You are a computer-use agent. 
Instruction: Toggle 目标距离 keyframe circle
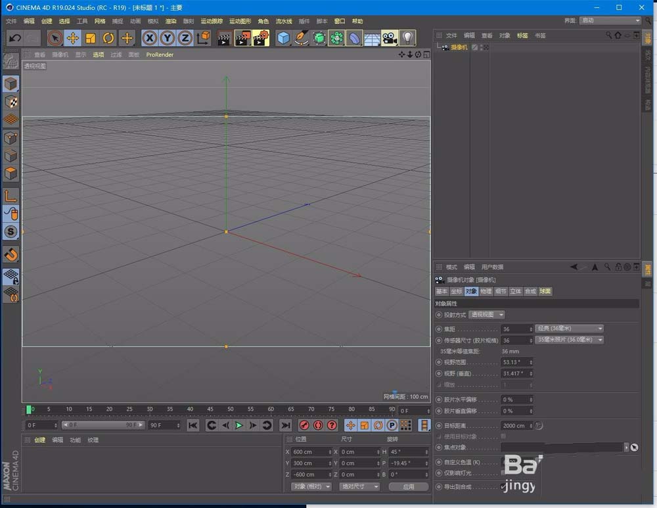(x=439, y=425)
